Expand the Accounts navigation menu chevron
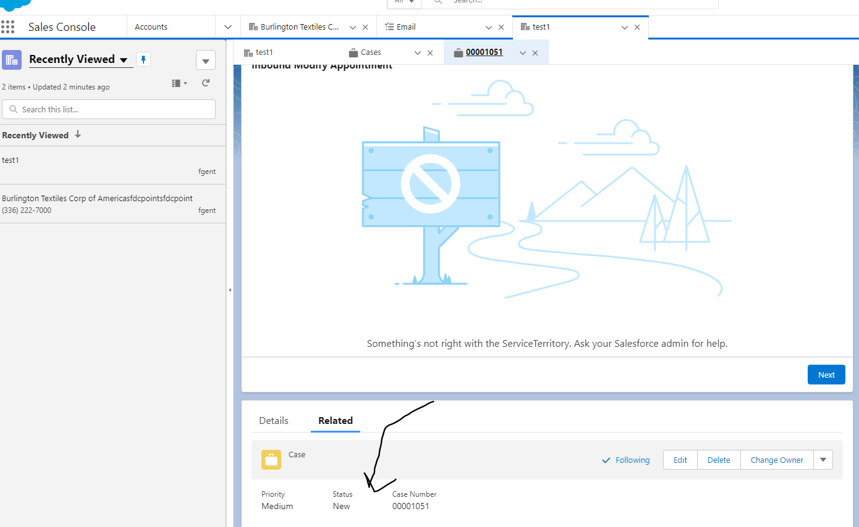This screenshot has height=527, width=859. pyautogui.click(x=228, y=27)
